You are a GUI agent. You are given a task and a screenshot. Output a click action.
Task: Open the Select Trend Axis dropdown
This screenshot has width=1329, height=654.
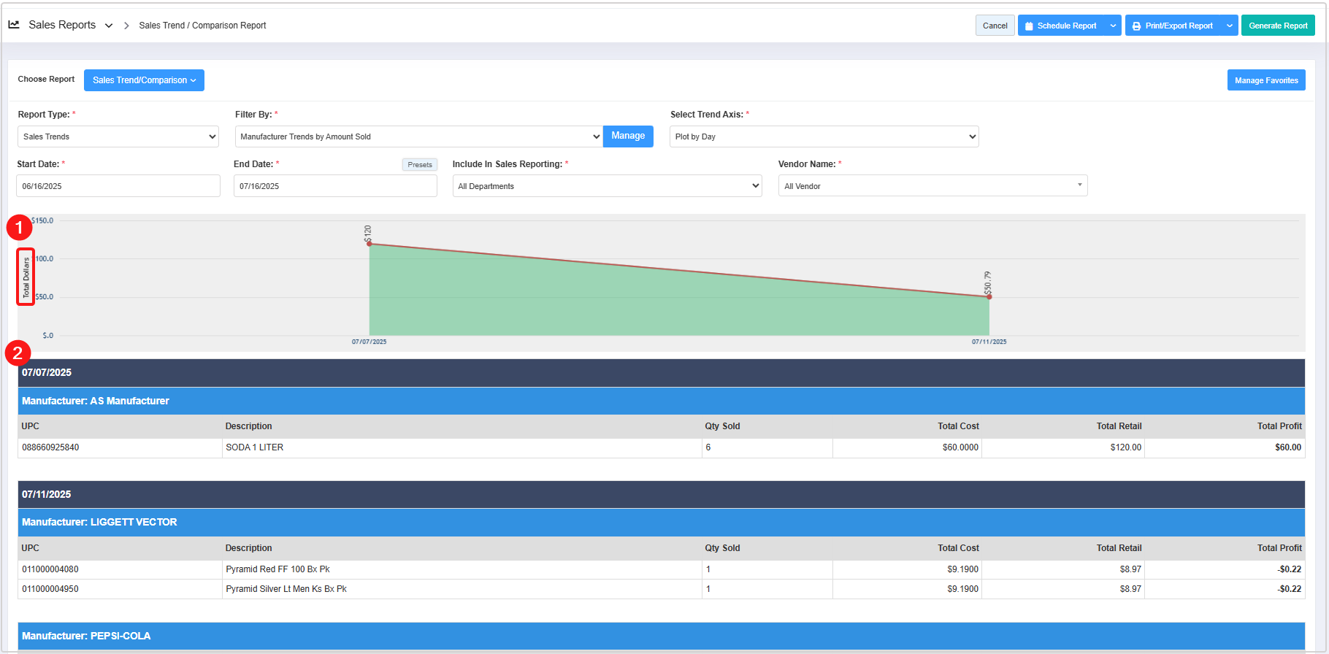click(824, 136)
